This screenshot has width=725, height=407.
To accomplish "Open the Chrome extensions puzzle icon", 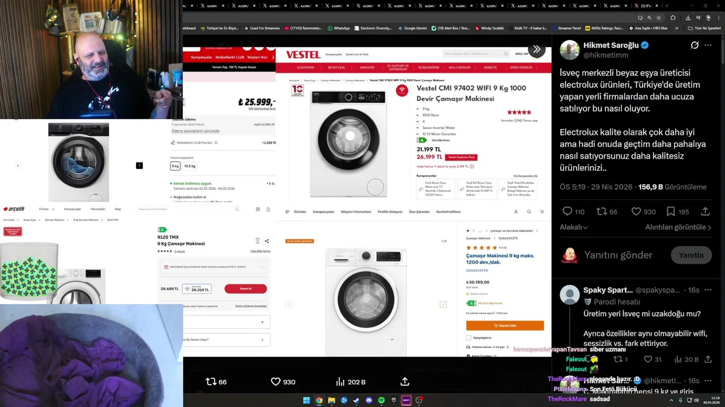I will point(673,18).
